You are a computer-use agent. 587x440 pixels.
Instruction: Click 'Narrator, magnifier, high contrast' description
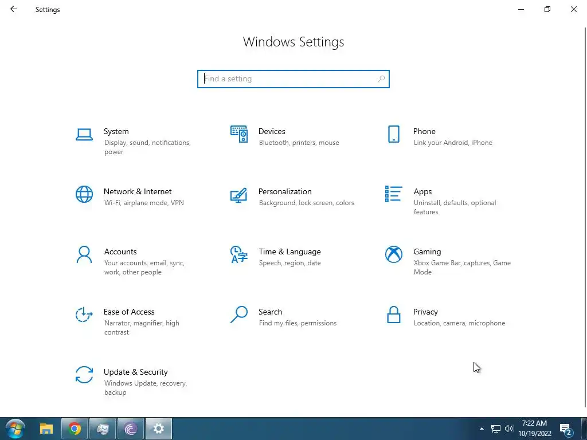142,328
